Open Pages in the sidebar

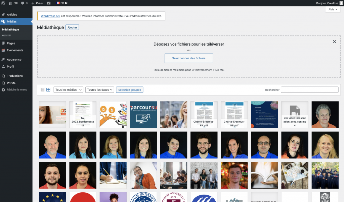tap(16, 43)
